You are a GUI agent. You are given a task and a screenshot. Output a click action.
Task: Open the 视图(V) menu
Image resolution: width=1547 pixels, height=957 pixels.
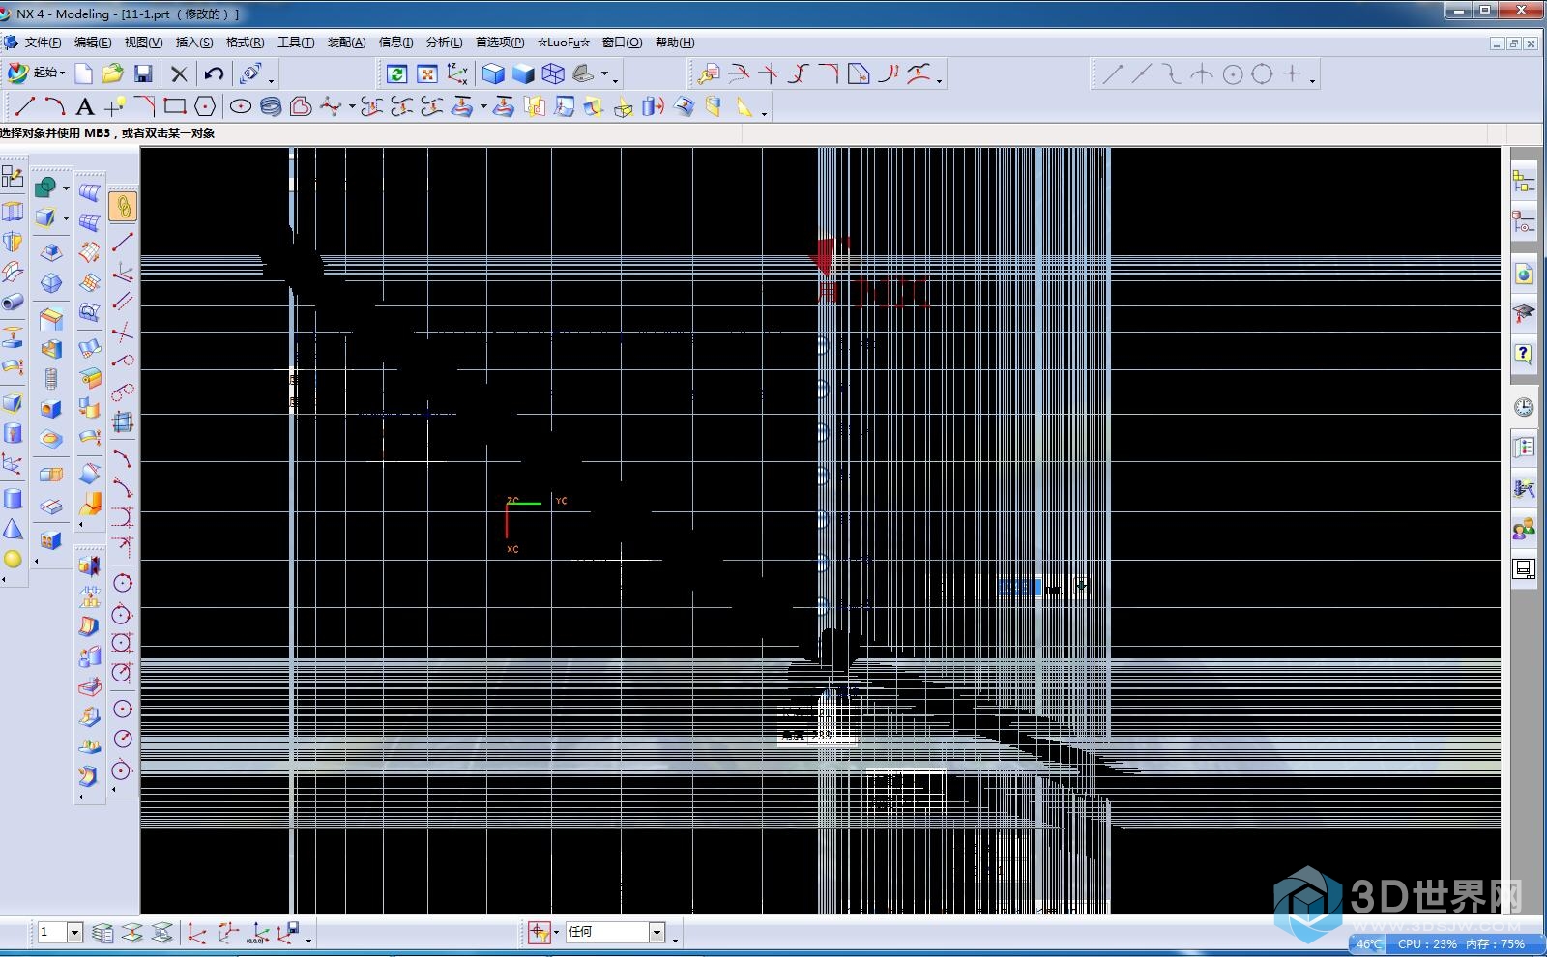point(143,43)
